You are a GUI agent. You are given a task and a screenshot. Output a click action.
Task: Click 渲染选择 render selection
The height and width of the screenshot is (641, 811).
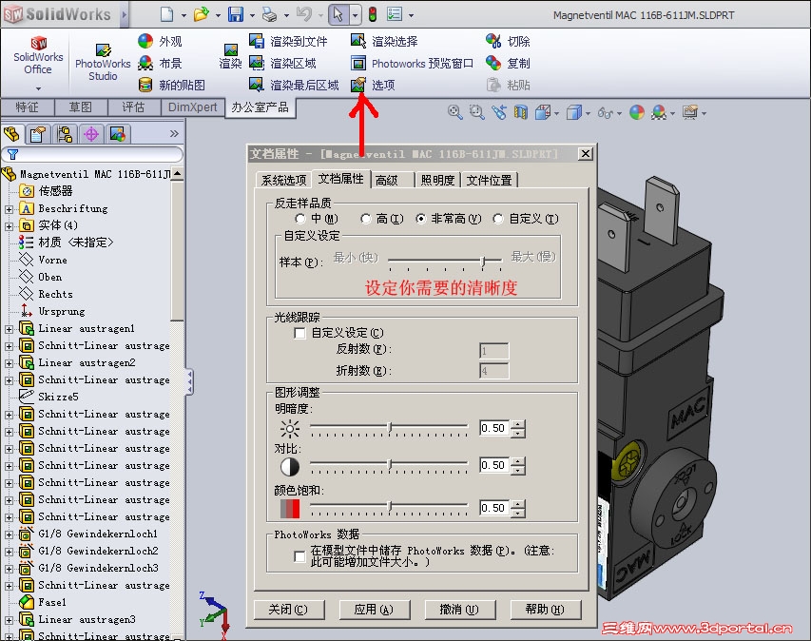384,41
